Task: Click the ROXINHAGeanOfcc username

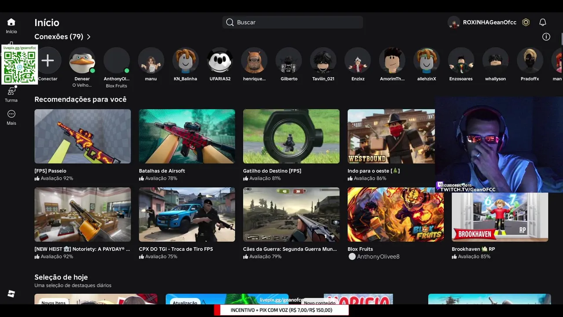Action: [x=490, y=22]
